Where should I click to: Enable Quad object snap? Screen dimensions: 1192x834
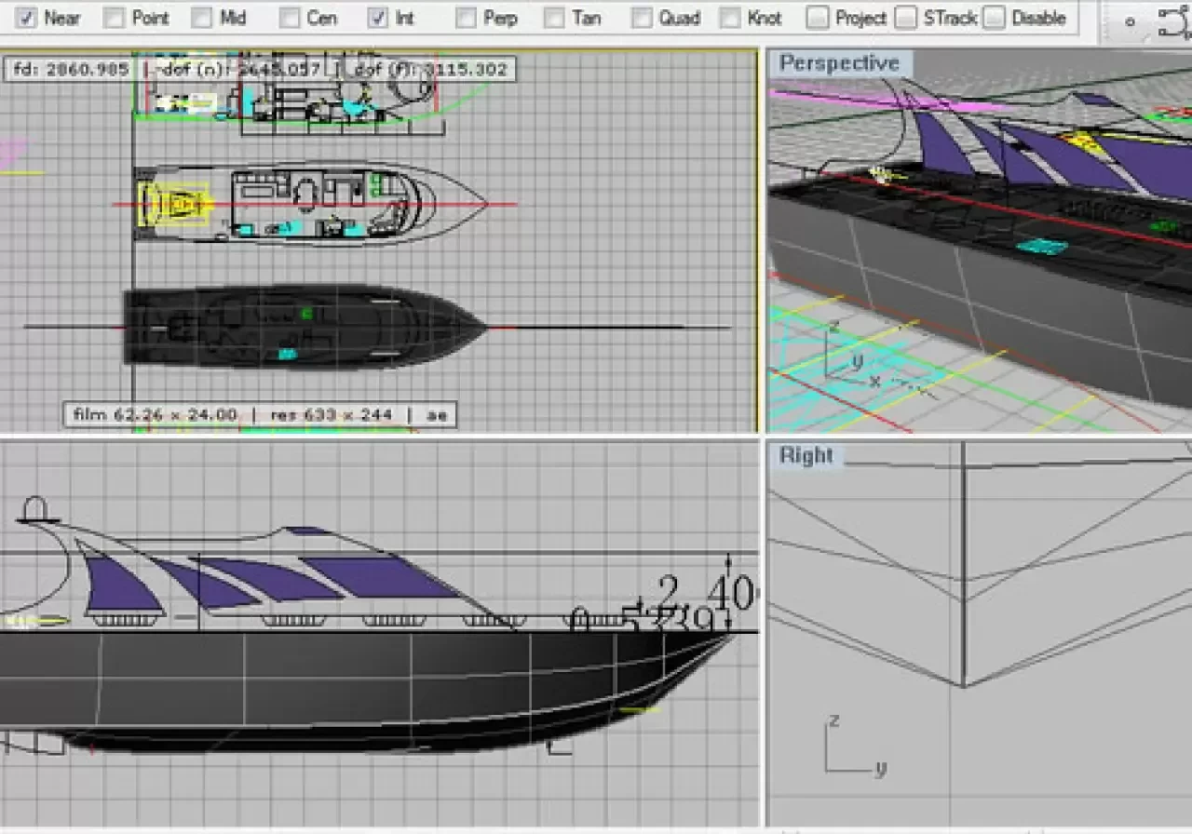point(642,18)
